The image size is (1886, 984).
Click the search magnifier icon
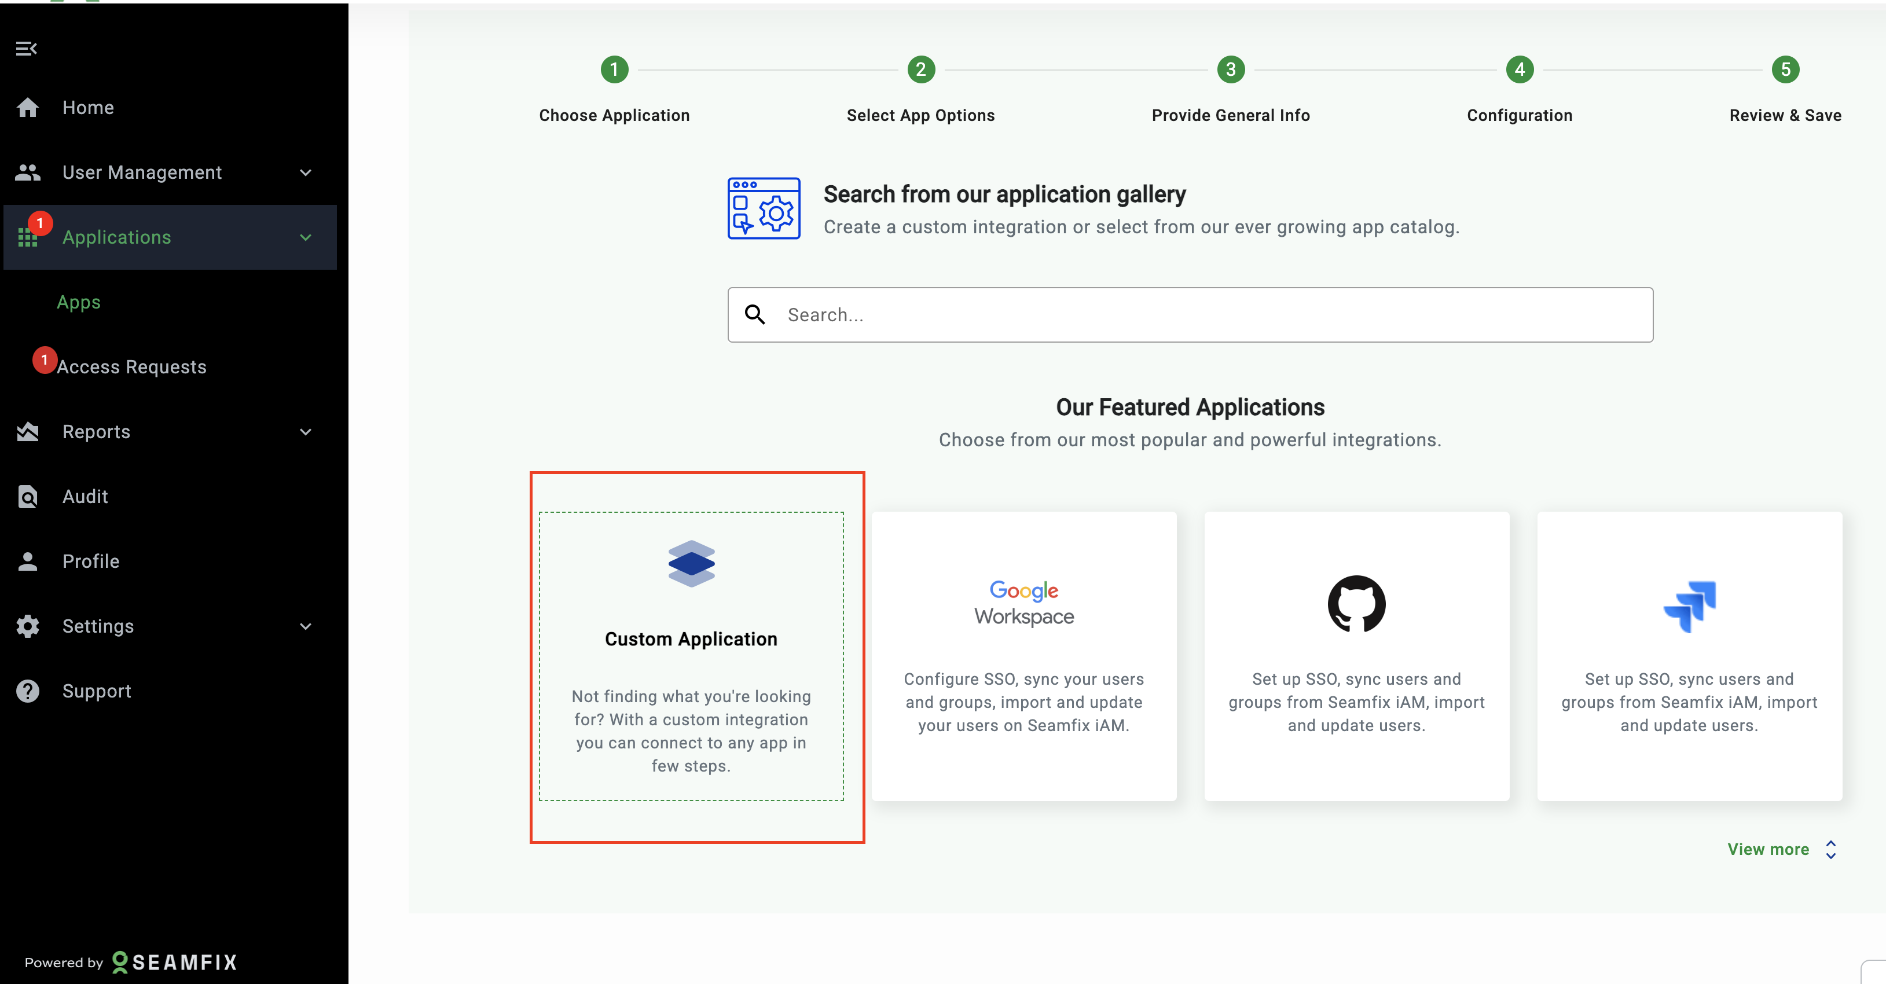point(755,315)
